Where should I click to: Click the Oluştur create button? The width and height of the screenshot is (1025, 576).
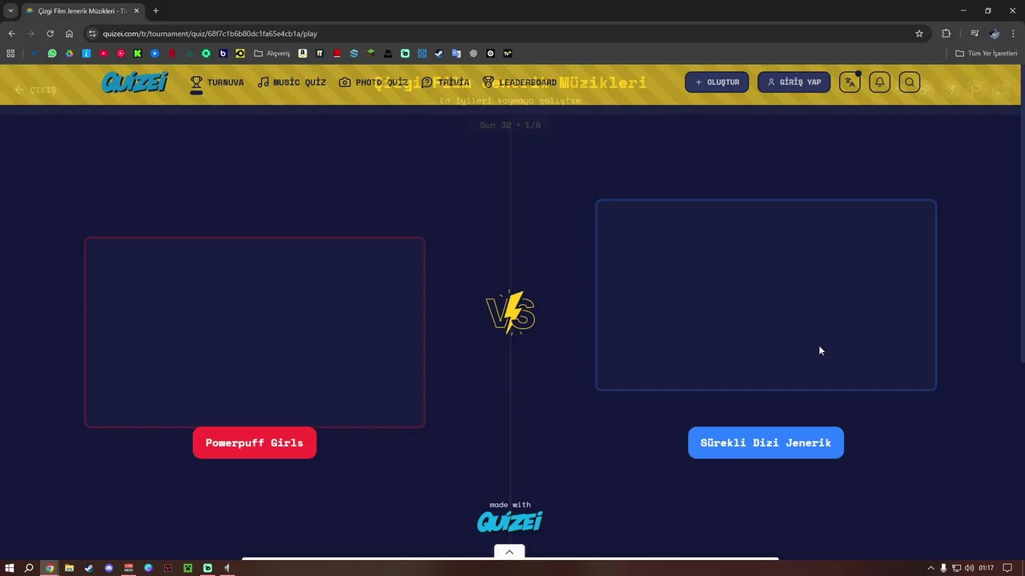click(x=717, y=82)
